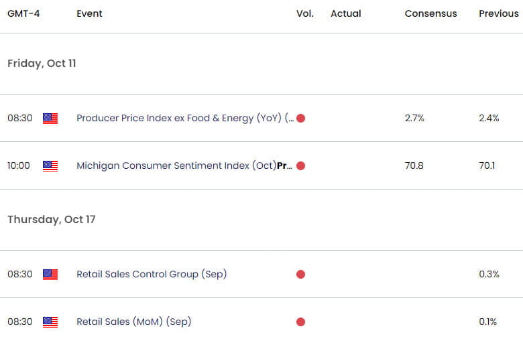This screenshot has width=523, height=341.
Task: Open Michigan Consumer Sentiment Index (Oct) event
Action: click(184, 165)
